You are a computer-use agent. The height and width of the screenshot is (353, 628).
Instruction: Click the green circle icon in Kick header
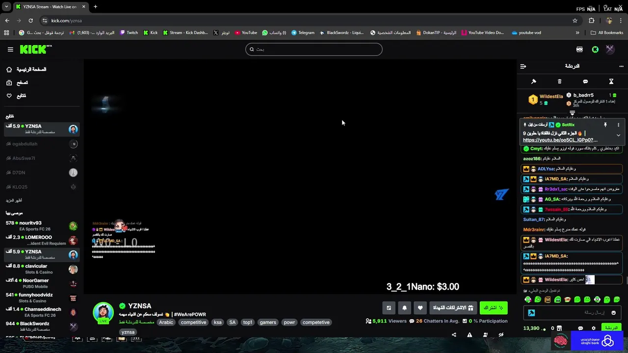(x=595, y=50)
